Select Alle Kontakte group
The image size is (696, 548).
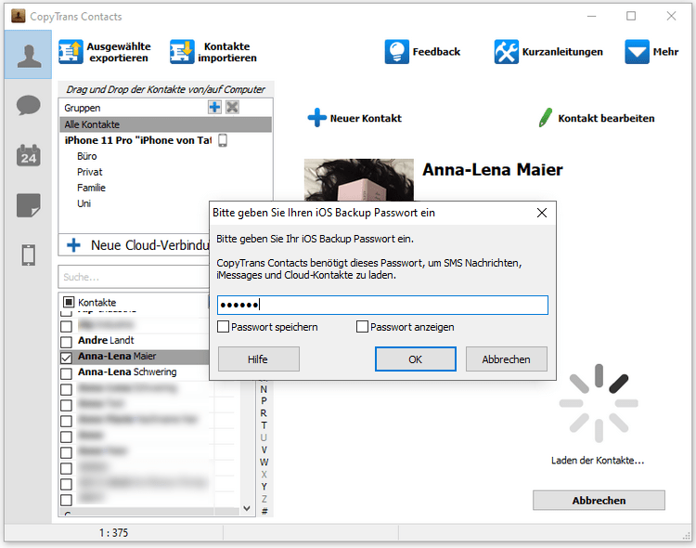point(165,124)
